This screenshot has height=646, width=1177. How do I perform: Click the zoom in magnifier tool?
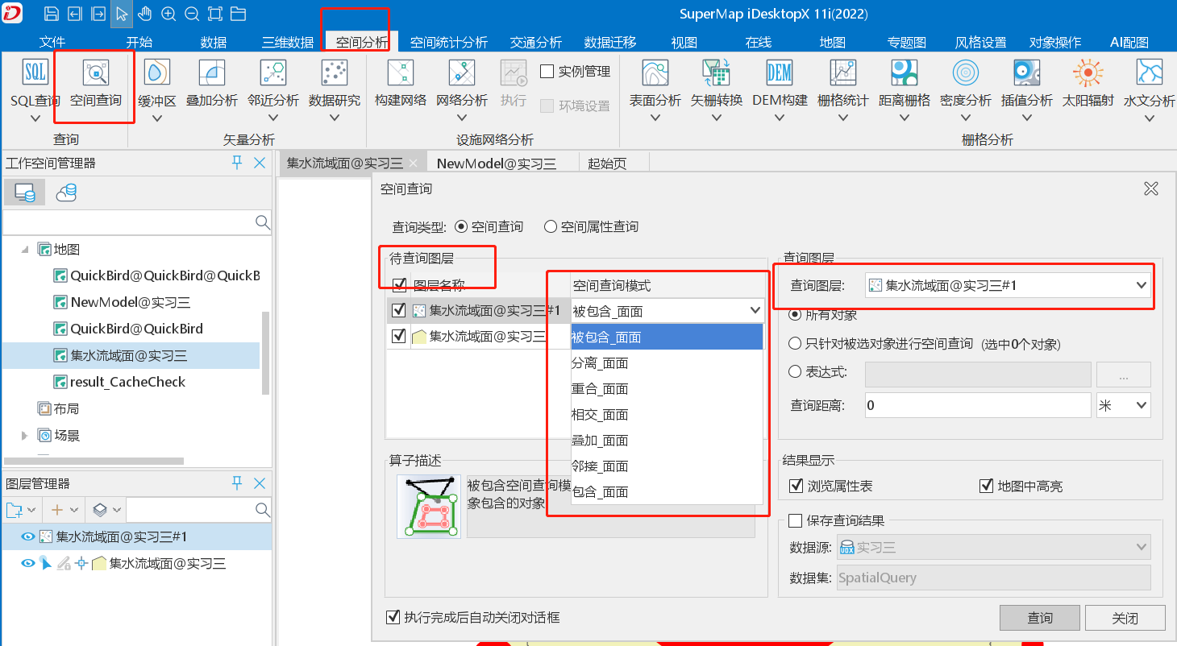click(168, 14)
